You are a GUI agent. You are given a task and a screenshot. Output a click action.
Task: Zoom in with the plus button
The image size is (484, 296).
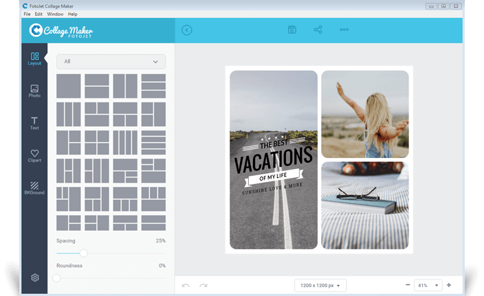[x=449, y=285]
